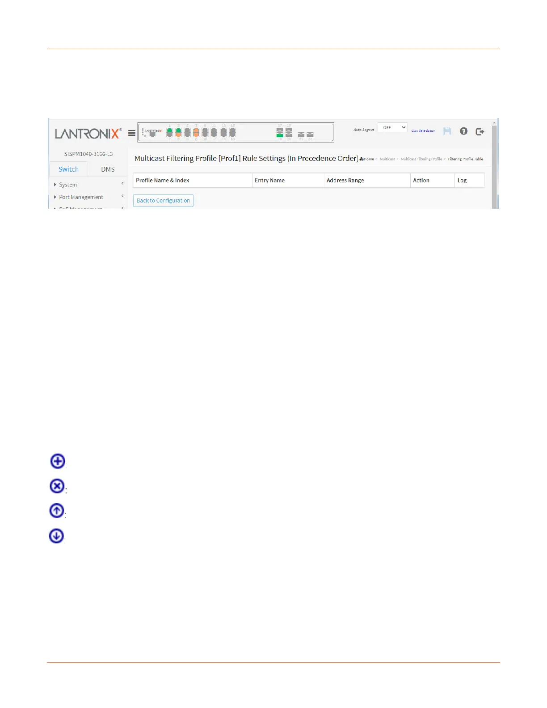Click the green-orange port icon for ports 3/4
The image size is (547, 708).
click(x=178, y=132)
